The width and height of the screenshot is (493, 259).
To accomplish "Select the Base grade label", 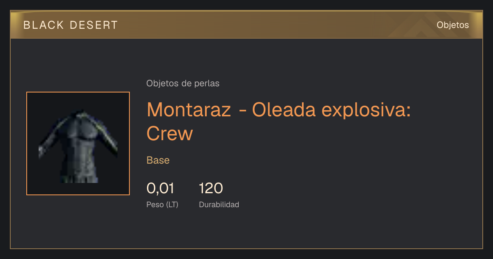I will point(158,160).
